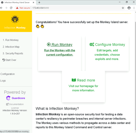Click the Not secure warning icon
This screenshot has width=136, height=133.
coord(17,8)
